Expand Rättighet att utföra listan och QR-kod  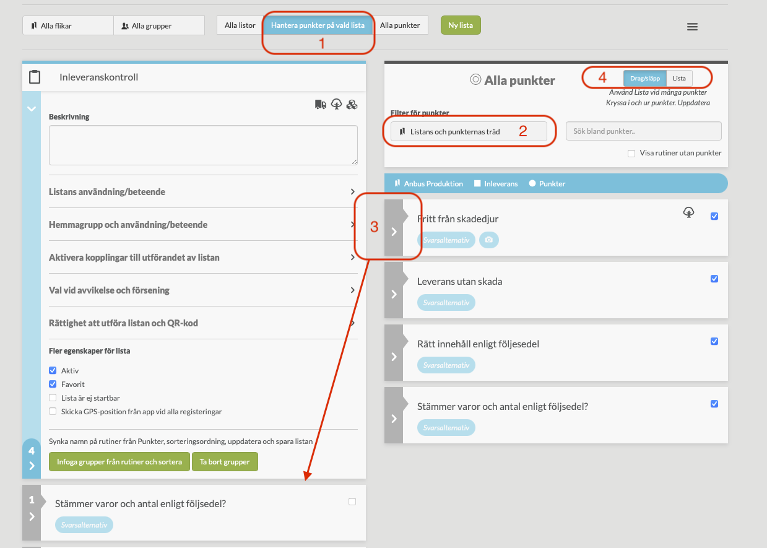coord(203,323)
